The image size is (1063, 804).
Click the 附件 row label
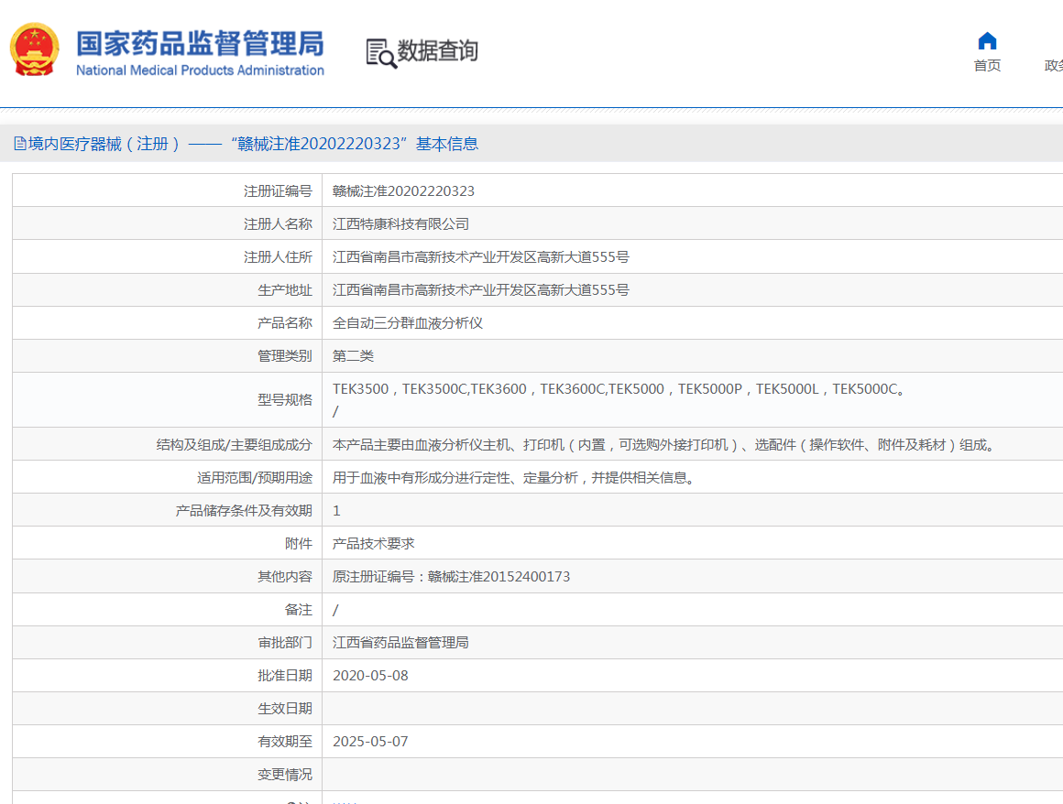[299, 544]
